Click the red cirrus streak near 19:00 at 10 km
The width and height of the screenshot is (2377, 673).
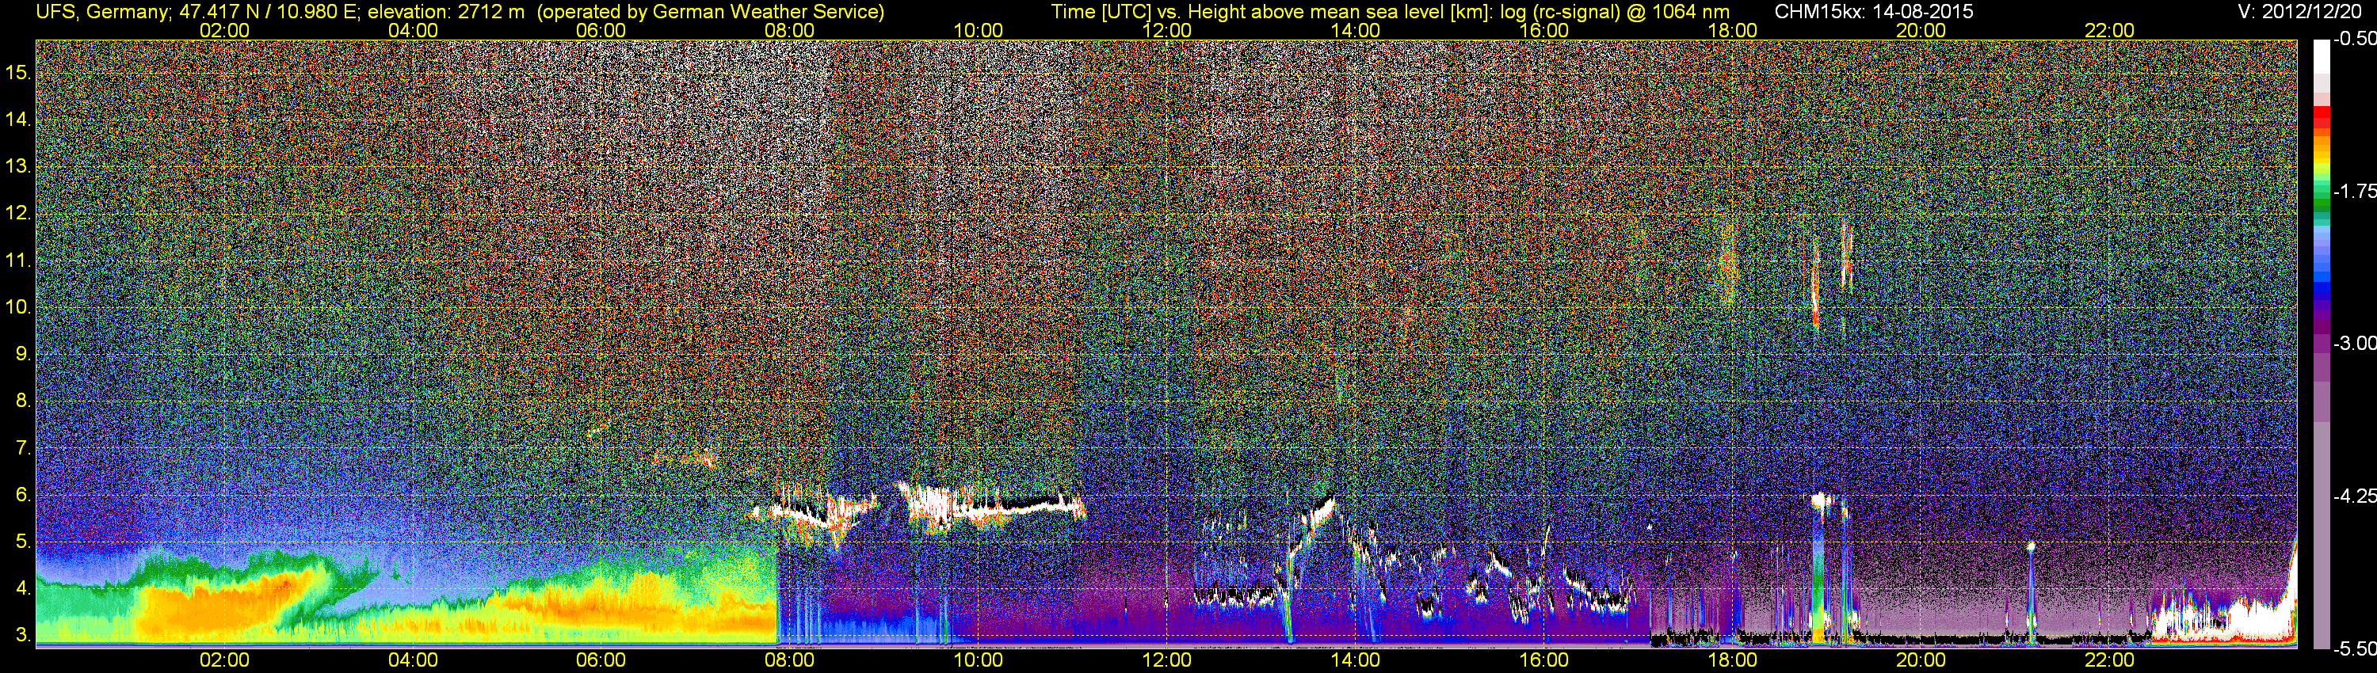(1815, 286)
